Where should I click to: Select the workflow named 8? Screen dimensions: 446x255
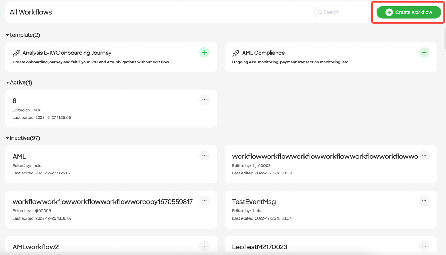[x=105, y=108]
